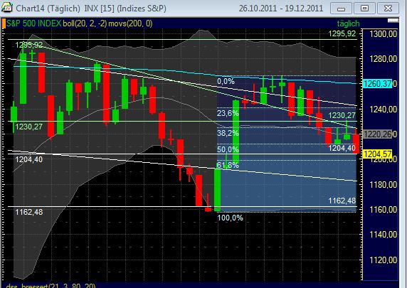Image resolution: width=407 pixels, height=288 pixels.
Task: Click the right 1204,40 line label
Action: coord(342,148)
